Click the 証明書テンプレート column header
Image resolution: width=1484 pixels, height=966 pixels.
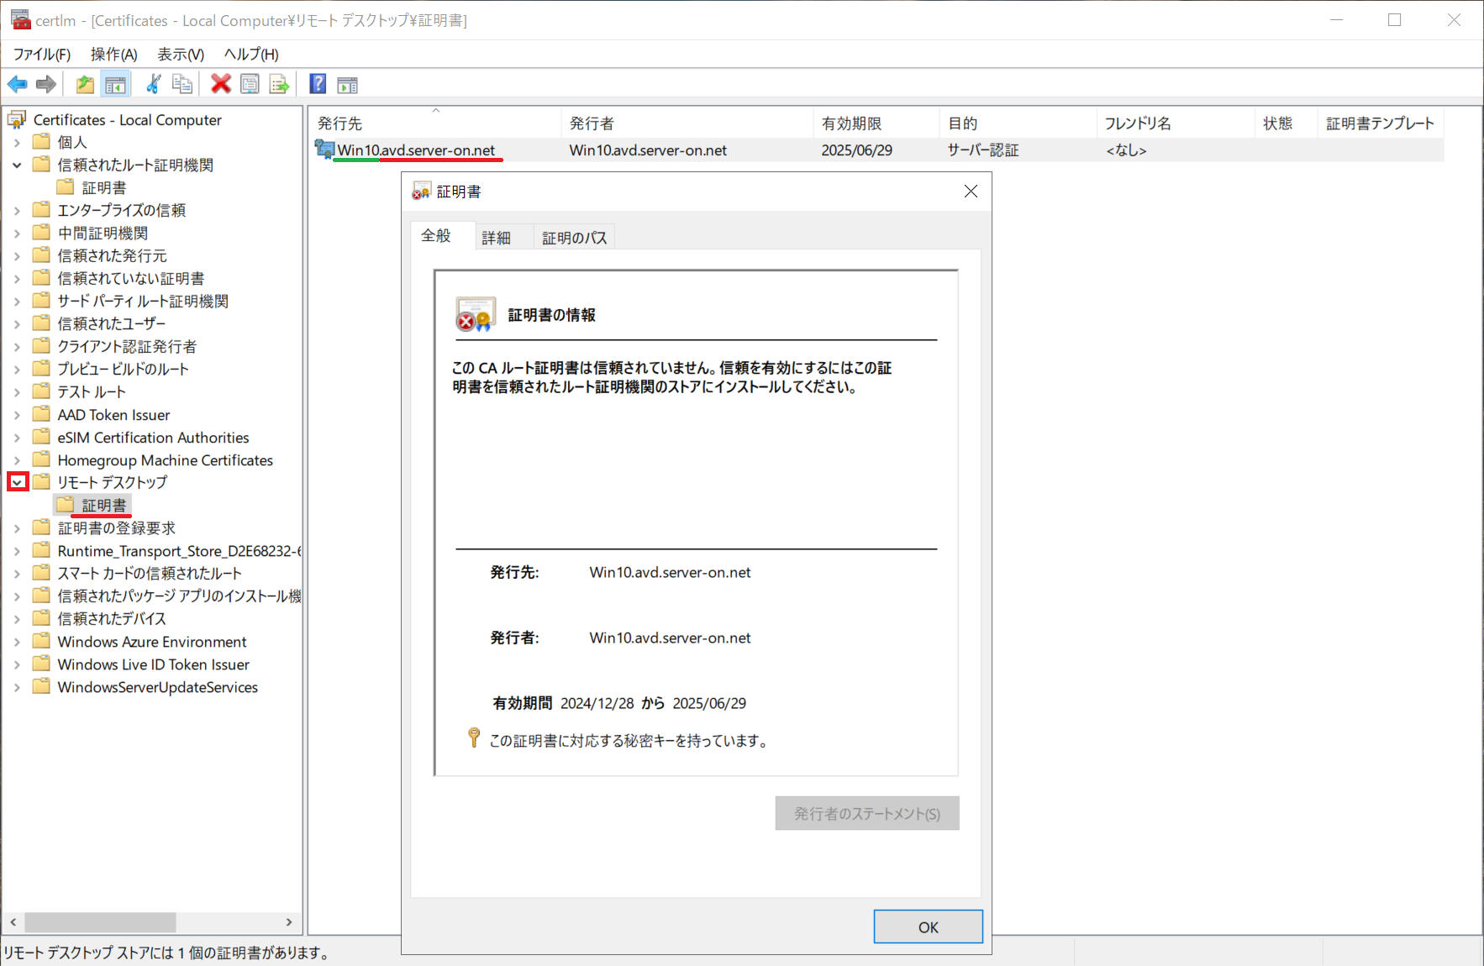click(x=1380, y=123)
